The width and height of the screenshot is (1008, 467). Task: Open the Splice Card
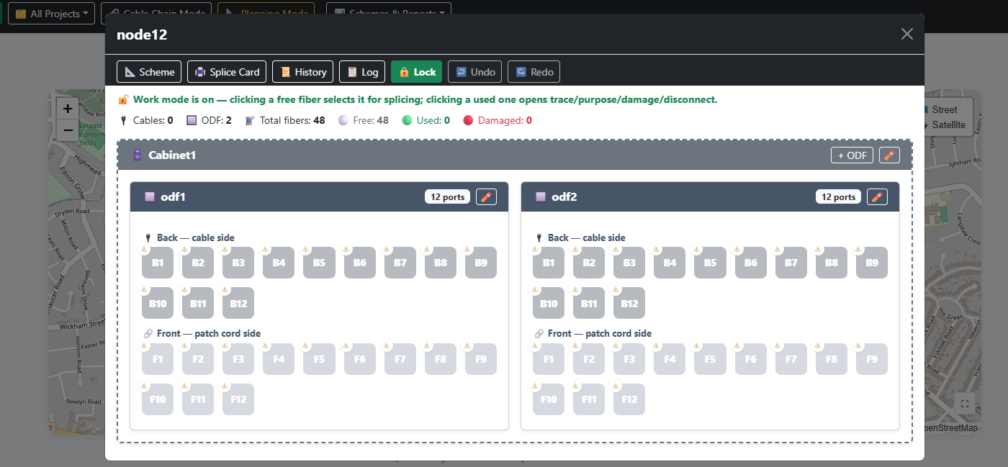click(x=227, y=72)
